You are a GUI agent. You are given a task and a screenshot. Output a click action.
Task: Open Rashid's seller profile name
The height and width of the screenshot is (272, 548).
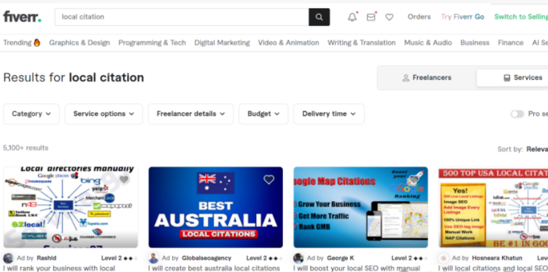[46, 259]
